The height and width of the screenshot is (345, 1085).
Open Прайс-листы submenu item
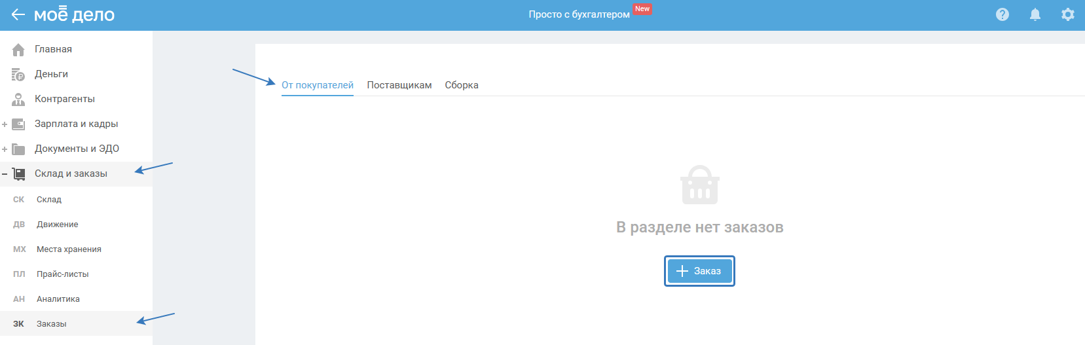[x=63, y=274]
